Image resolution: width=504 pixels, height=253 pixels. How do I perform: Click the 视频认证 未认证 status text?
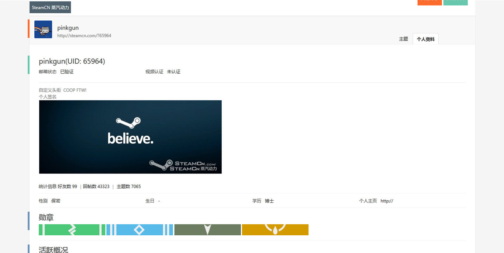(x=163, y=72)
